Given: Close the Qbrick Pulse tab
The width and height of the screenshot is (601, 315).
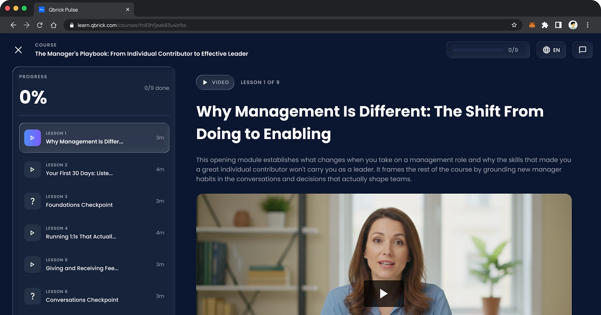Looking at the screenshot, I should tap(128, 10).
